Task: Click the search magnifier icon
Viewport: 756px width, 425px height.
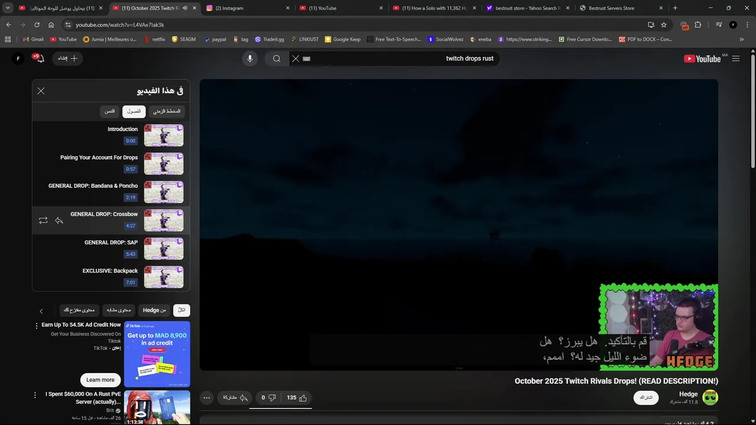Action: (x=276, y=58)
